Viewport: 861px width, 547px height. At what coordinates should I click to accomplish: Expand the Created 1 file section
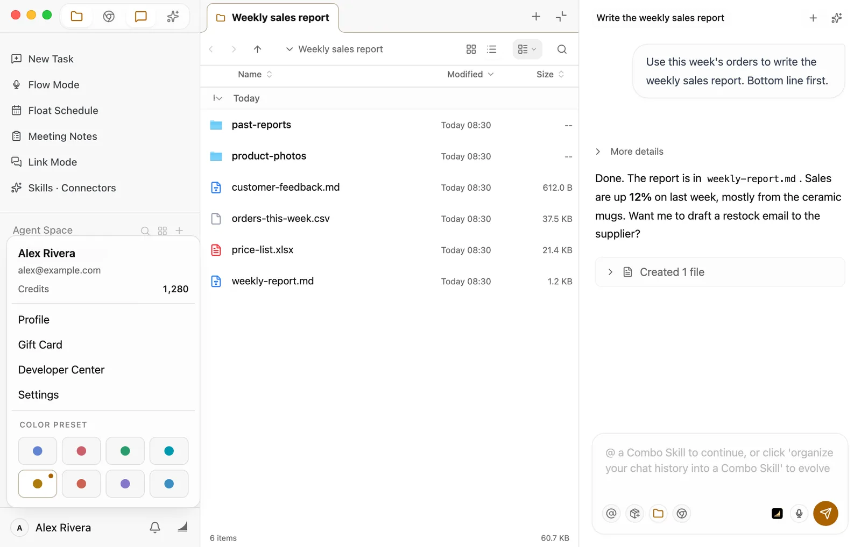click(x=720, y=272)
